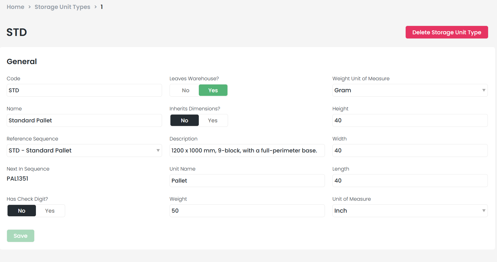
Task: Open Weight Unit of Measure dropdown
Action: pyautogui.click(x=410, y=90)
